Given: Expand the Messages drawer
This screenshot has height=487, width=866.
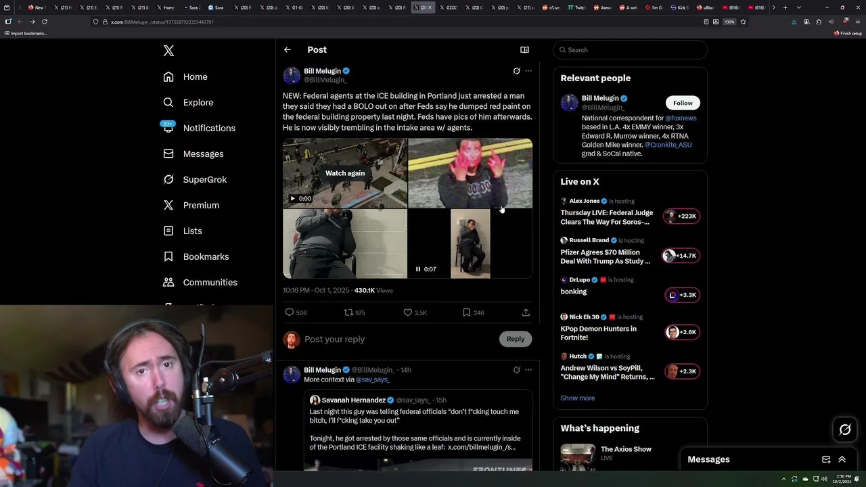Looking at the screenshot, I should tap(842, 459).
